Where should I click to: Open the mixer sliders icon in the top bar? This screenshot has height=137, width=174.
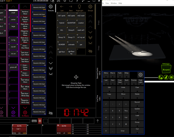tap(59, 1)
